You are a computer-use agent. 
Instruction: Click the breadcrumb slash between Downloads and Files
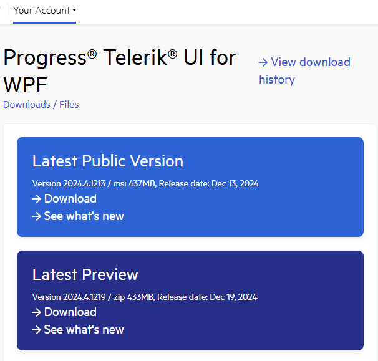coord(55,105)
